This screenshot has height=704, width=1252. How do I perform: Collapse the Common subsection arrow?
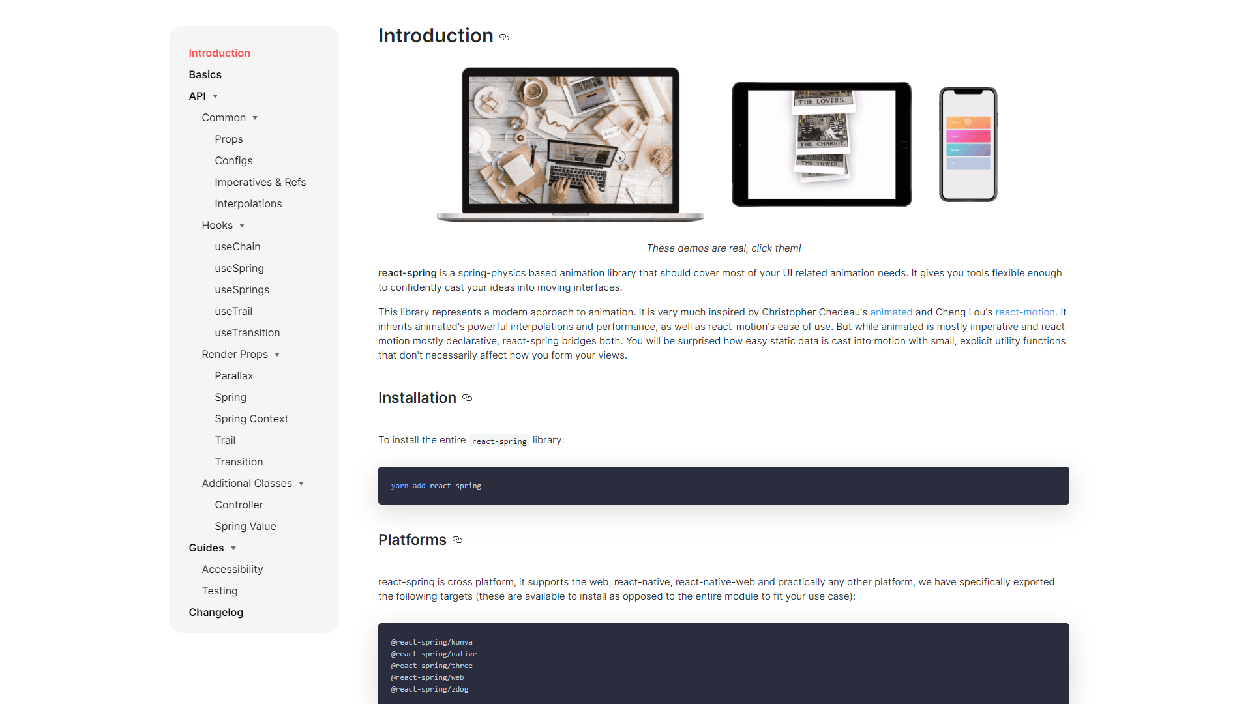pyautogui.click(x=255, y=118)
